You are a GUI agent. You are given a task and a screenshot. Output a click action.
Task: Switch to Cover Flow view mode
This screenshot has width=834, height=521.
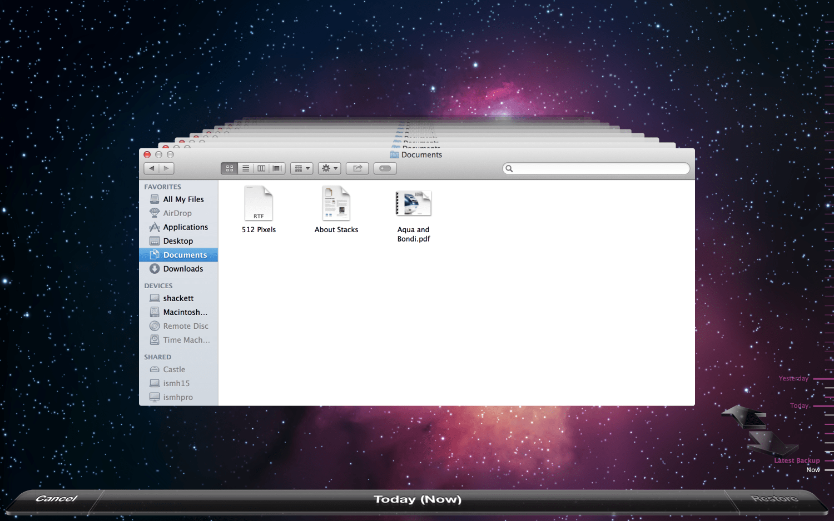[x=277, y=168]
